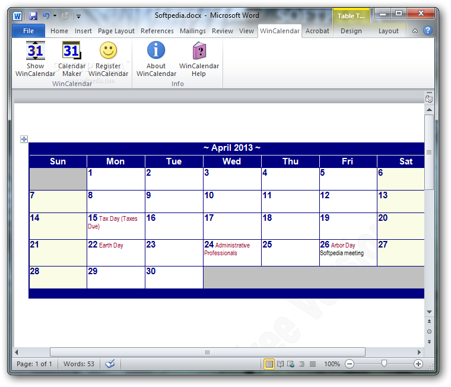Click the spelling proofing check icon in status bar
Image resolution: width=451 pixels, height=387 pixels.
click(110, 364)
